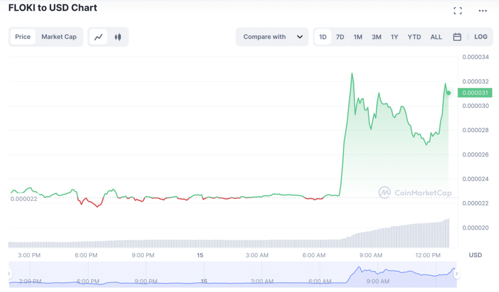This screenshot has width=499, height=292.
Task: Expand the Compare with dropdown
Action: pyautogui.click(x=272, y=37)
